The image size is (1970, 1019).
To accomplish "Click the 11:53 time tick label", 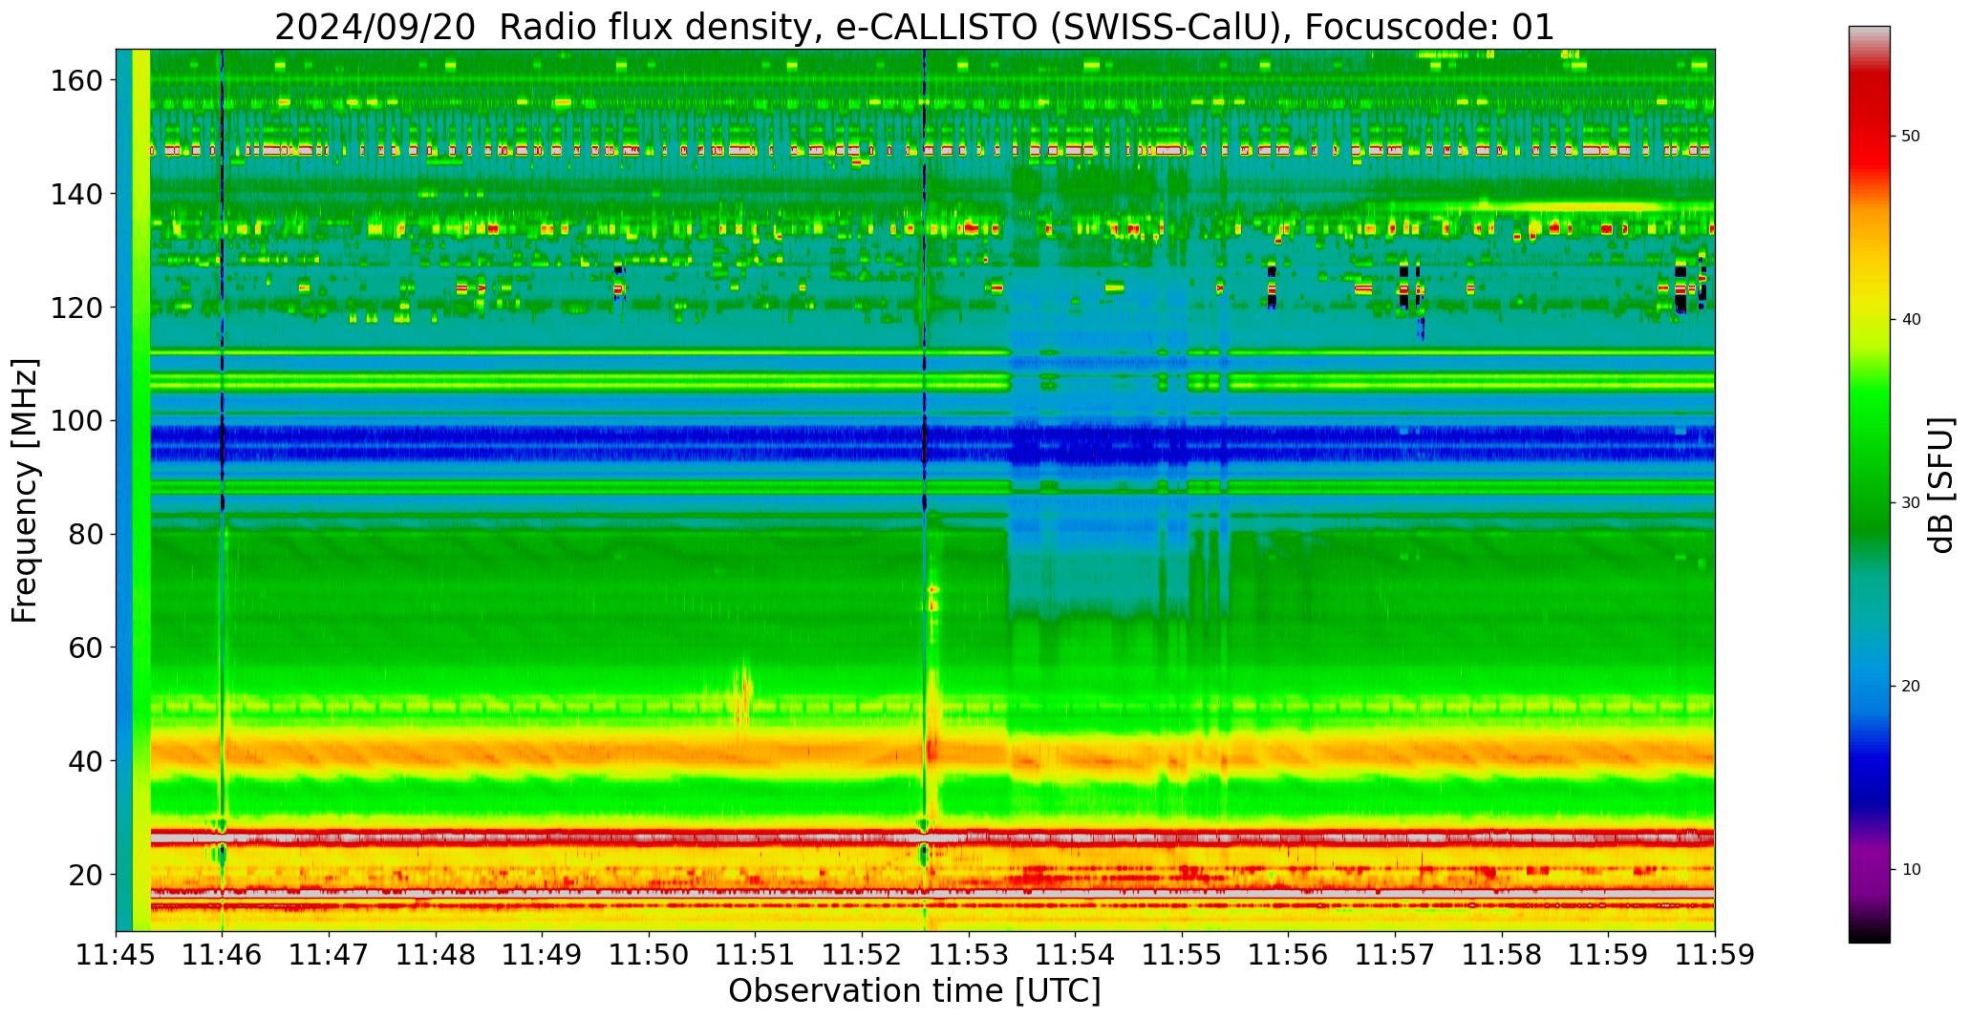I will pos(969,955).
